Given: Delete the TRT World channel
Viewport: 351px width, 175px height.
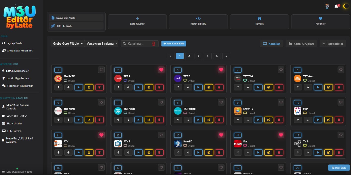Looking at the screenshot, I should 219,120.
